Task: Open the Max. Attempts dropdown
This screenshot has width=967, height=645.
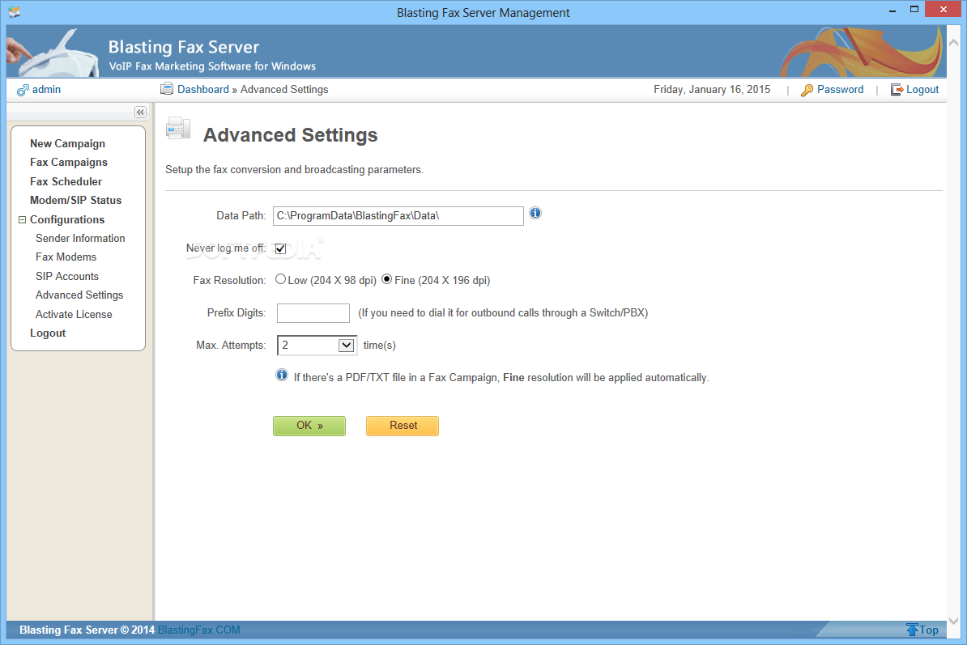Action: click(317, 345)
